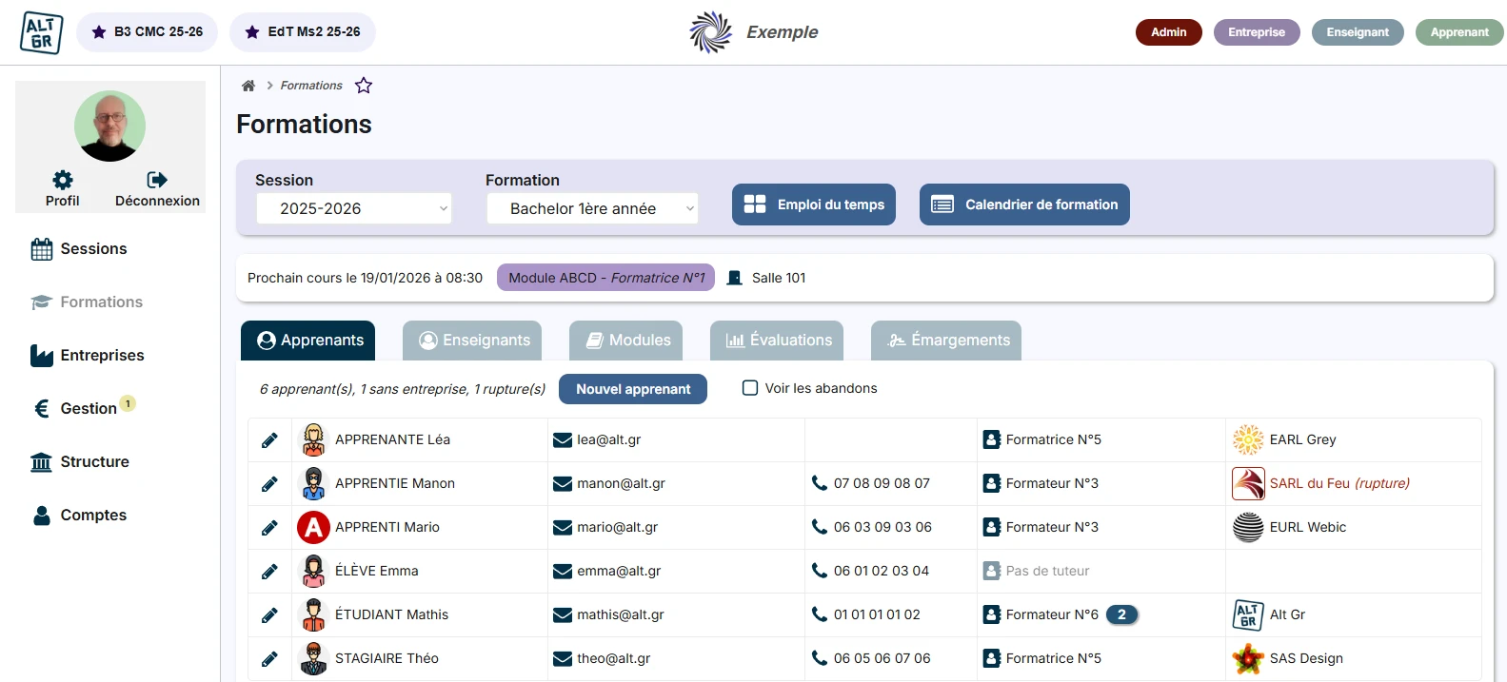This screenshot has width=1507, height=682.
Task: Open Entreprises in the sidebar
Action: tap(88, 356)
